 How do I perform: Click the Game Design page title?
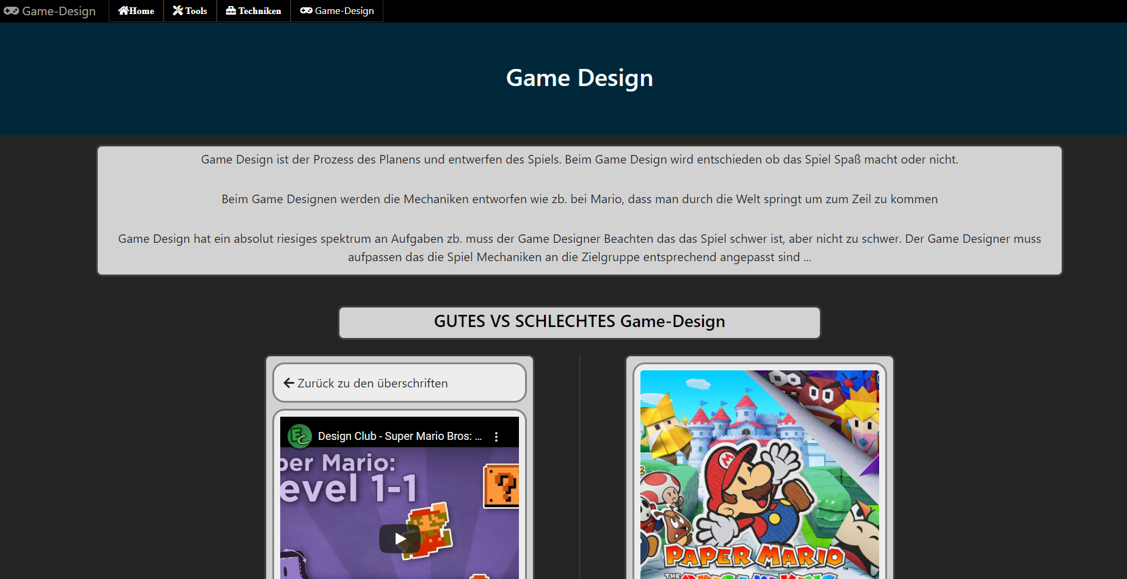pyautogui.click(x=579, y=78)
